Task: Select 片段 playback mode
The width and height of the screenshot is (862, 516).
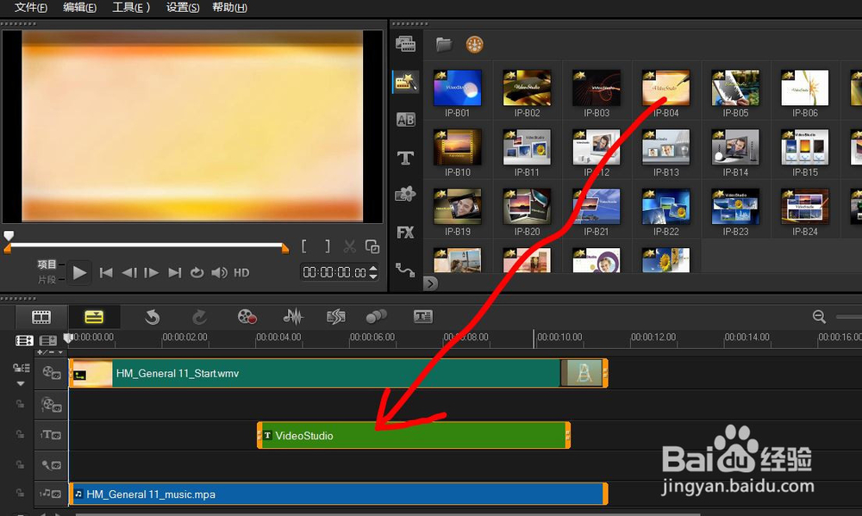Action: [x=47, y=279]
